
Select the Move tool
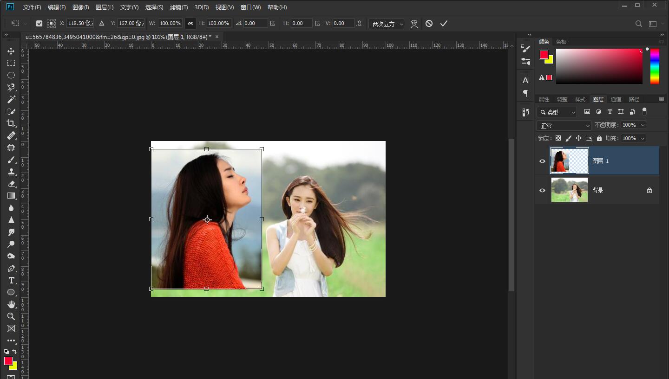coord(11,51)
